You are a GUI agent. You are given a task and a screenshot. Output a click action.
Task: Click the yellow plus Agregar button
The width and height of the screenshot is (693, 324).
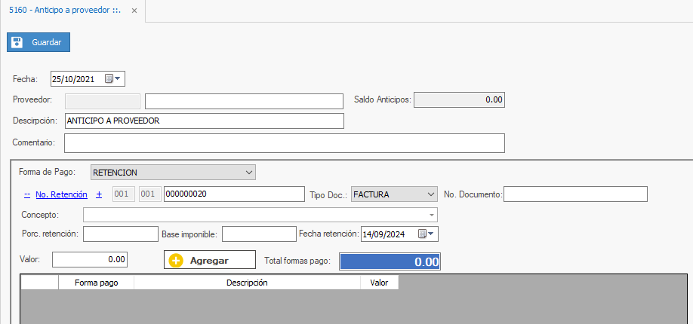(x=210, y=260)
